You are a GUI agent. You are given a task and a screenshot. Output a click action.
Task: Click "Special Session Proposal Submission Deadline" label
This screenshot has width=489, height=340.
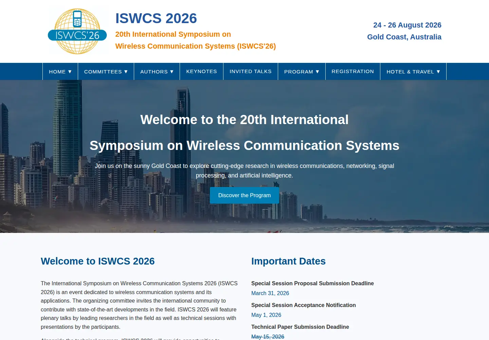pyautogui.click(x=312, y=283)
